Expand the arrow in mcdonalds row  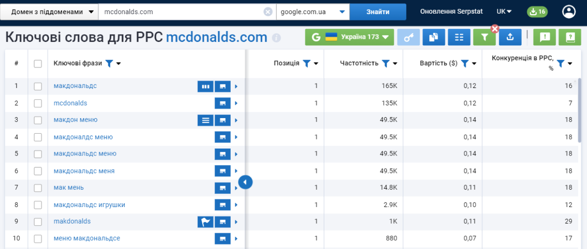coord(236,104)
